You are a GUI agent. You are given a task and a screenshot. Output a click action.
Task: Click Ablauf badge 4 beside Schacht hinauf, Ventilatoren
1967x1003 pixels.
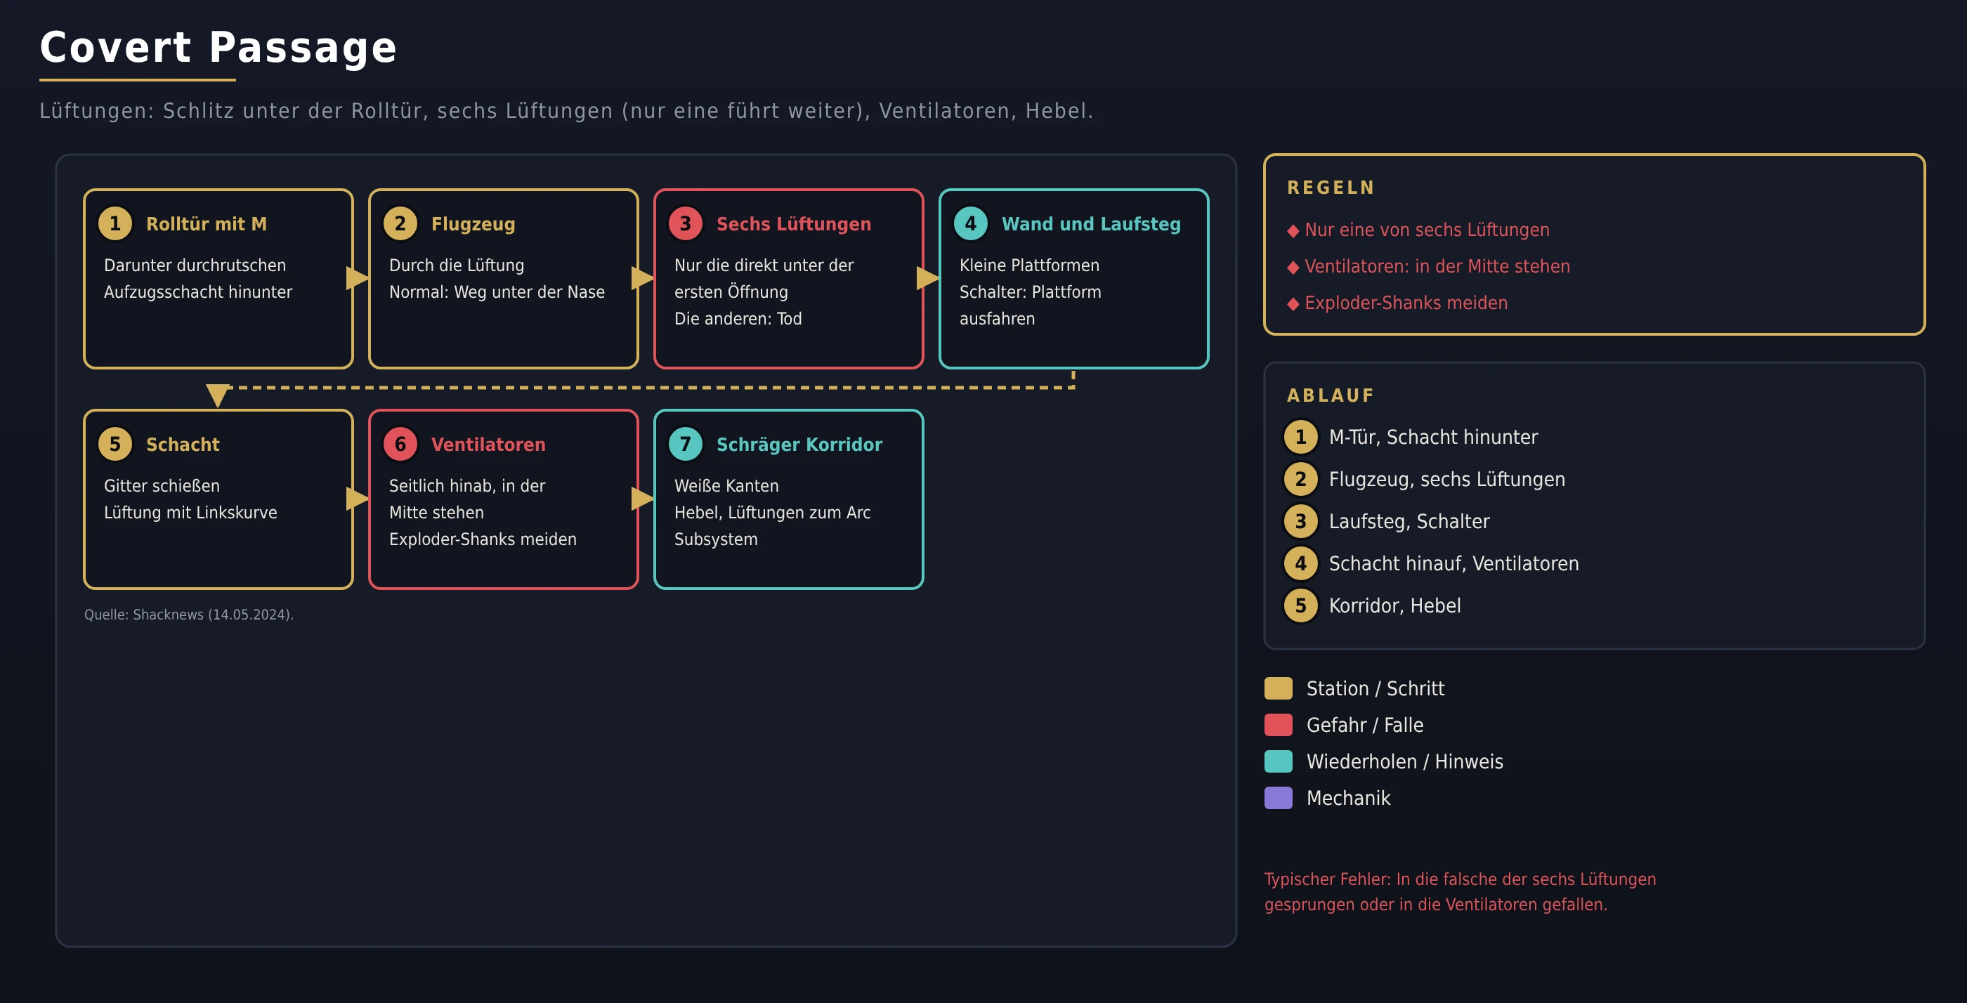(1301, 563)
